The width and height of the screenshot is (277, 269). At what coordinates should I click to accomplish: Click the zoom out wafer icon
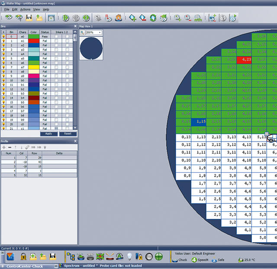187,18
